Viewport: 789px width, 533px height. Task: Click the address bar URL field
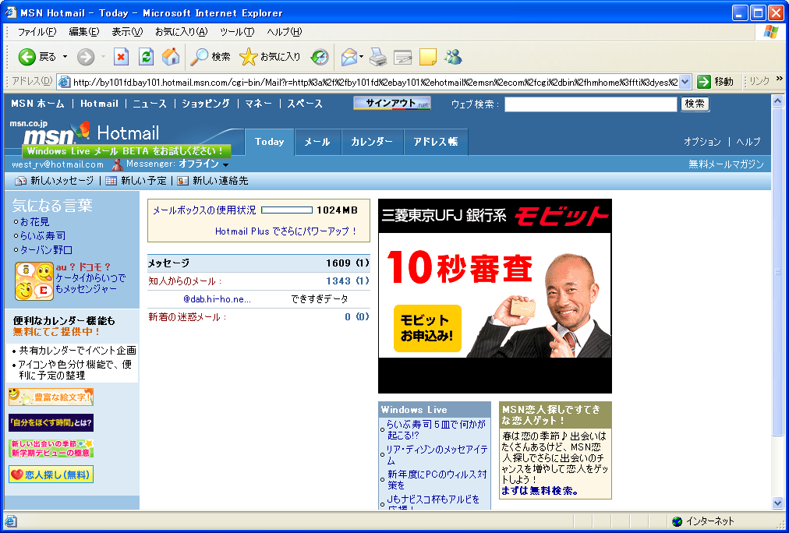click(x=375, y=82)
